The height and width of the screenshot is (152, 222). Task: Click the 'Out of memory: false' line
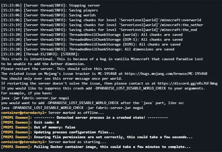pos(38,127)
